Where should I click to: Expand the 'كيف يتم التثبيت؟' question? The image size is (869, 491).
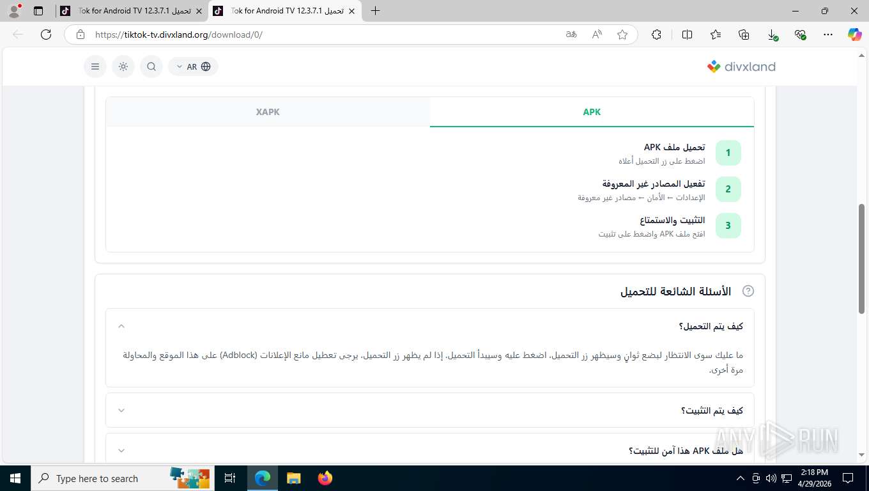tap(430, 410)
